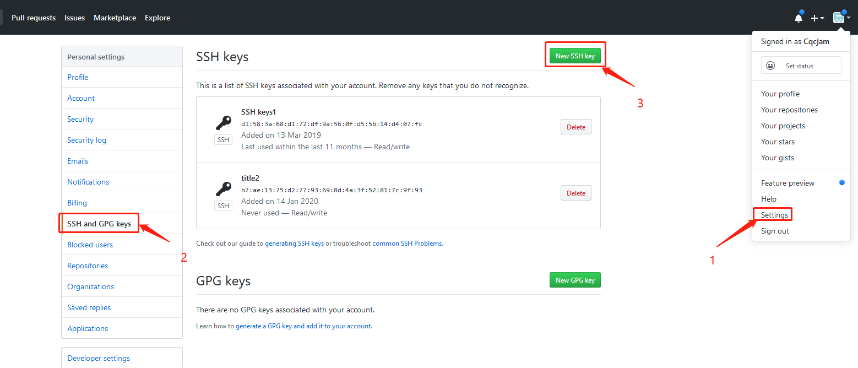
Task: Click fingerprint starting d1:58:3a:68
Action: (x=332, y=124)
